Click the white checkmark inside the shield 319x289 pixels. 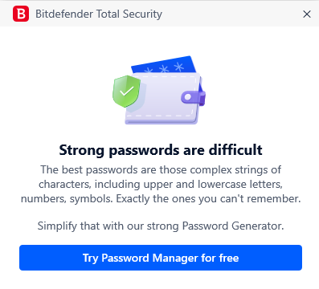pos(127,91)
